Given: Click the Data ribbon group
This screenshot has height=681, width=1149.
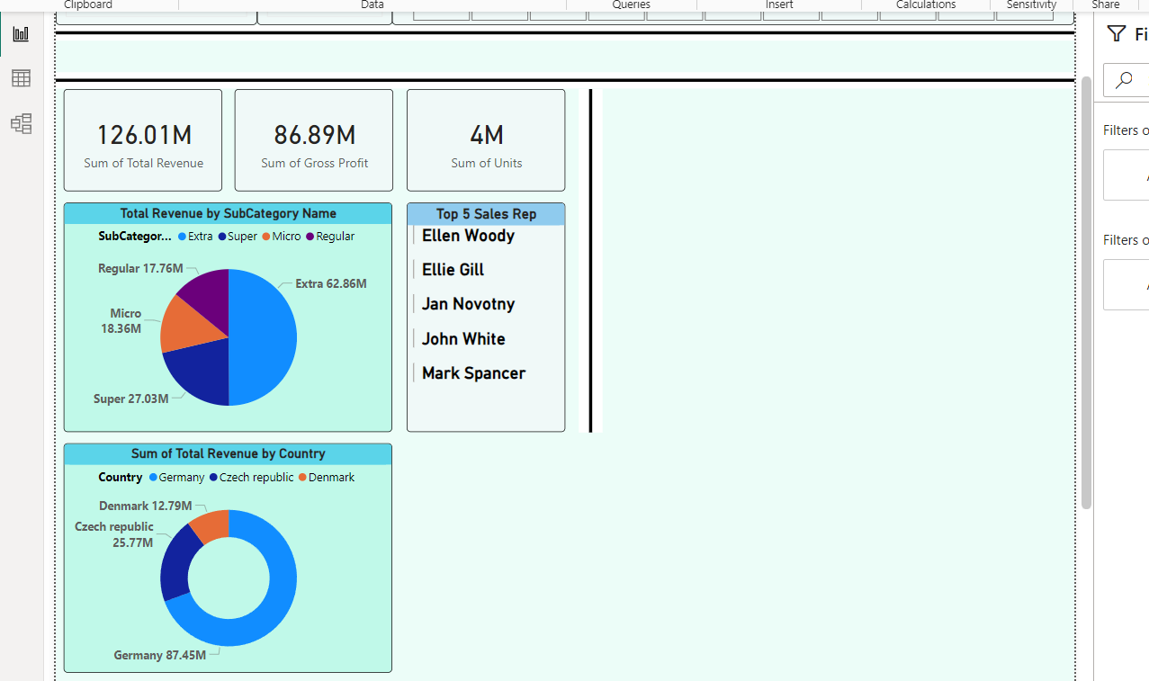Looking at the screenshot, I should click(x=372, y=4).
